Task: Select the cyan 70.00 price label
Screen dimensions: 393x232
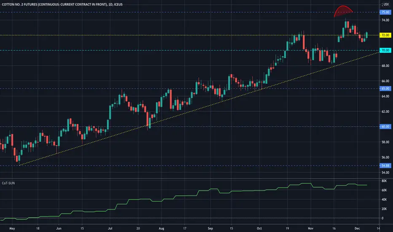Action: pyautogui.click(x=385, y=51)
